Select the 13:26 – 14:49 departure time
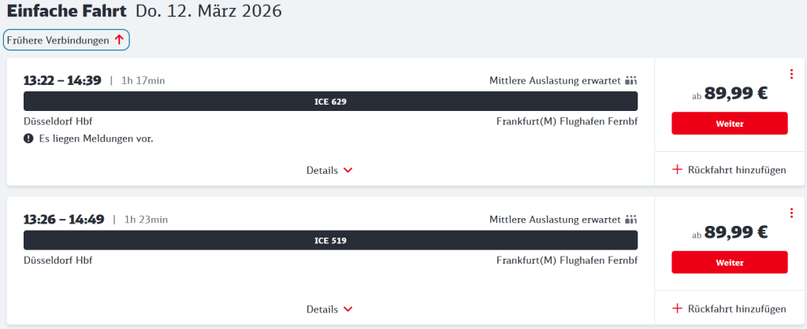Screen dimensions: 807x329 point(64,220)
